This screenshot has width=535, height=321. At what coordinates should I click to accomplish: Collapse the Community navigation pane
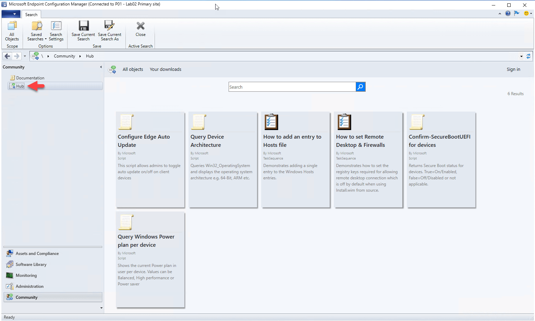(101, 67)
